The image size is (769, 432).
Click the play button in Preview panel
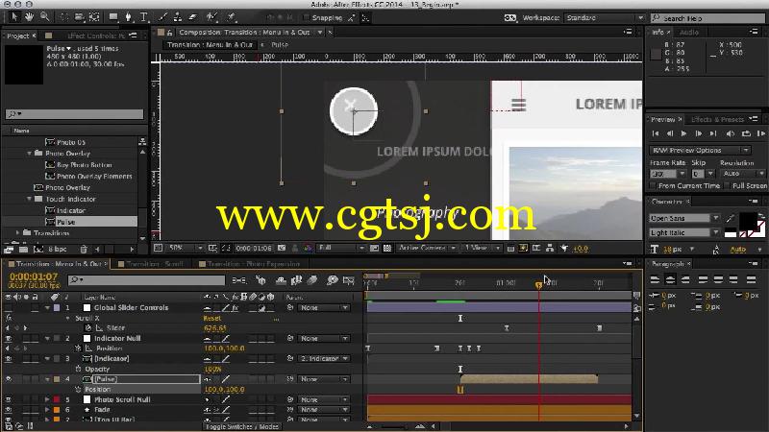(683, 133)
